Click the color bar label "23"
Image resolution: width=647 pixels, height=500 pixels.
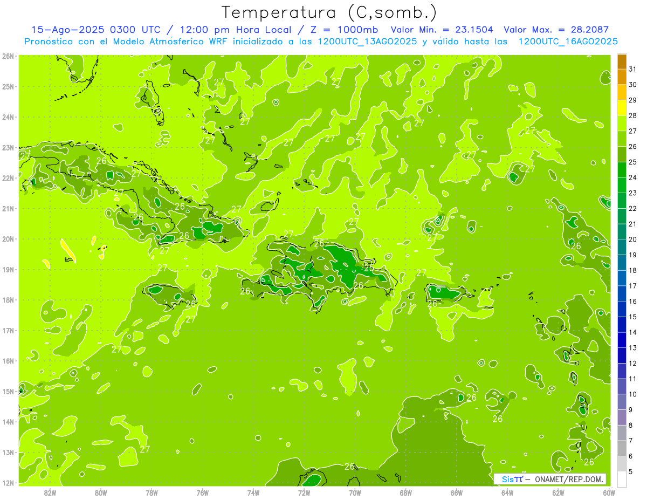coord(632,193)
